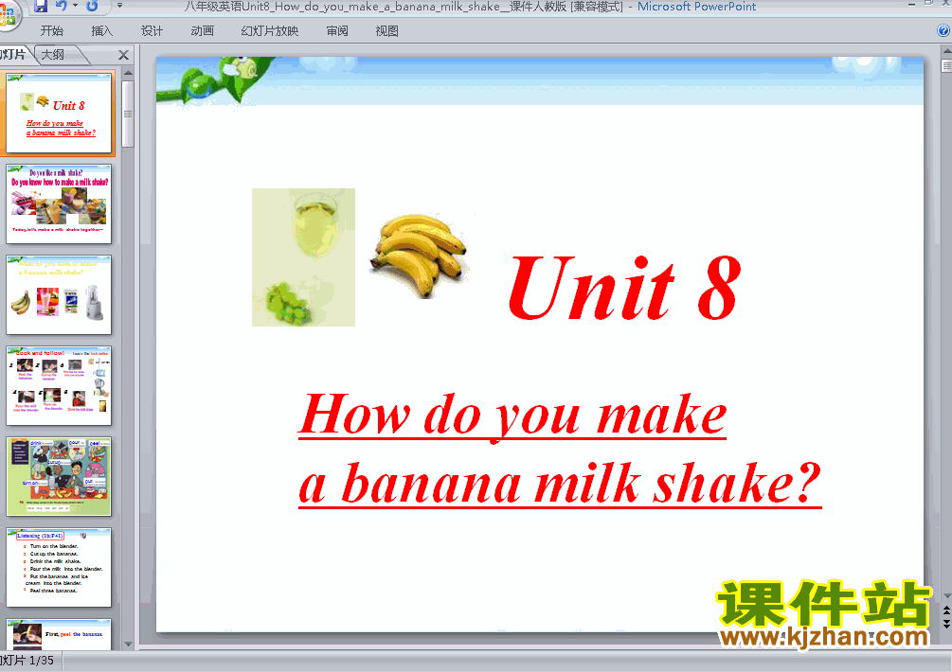Click the slide area vertical scrollbar thumb
The width and height of the screenshot is (952, 672).
coord(946,65)
